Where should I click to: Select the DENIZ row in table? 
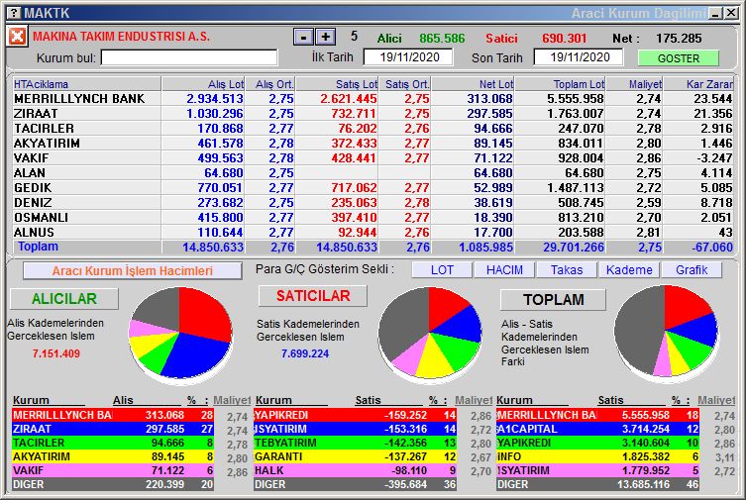(x=373, y=202)
